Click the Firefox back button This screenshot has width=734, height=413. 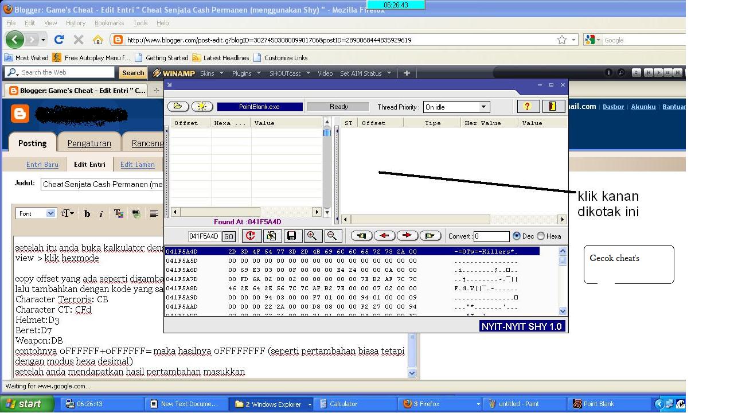(15, 40)
